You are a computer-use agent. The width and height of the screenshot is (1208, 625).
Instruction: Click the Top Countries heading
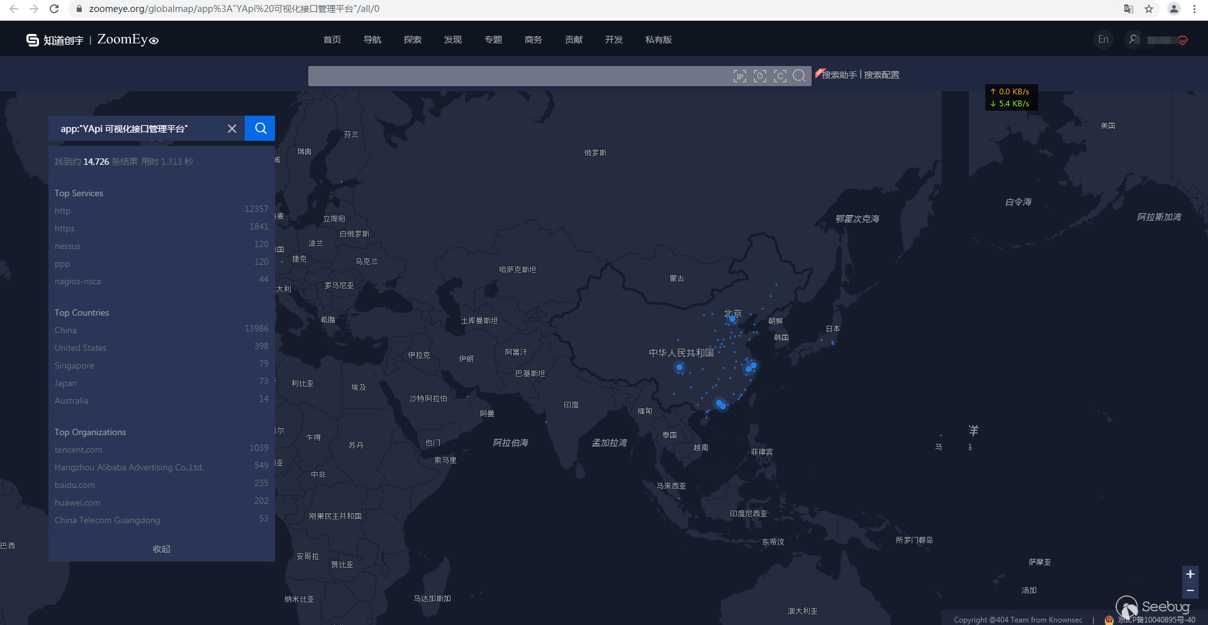[82, 312]
